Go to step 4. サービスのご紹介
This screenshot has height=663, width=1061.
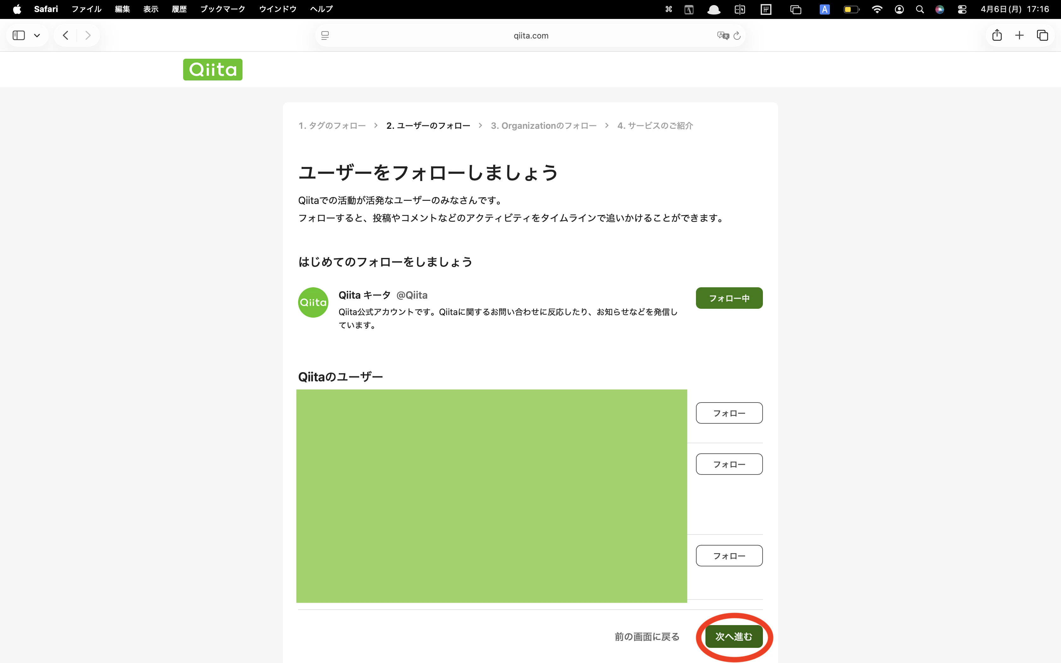coord(655,126)
